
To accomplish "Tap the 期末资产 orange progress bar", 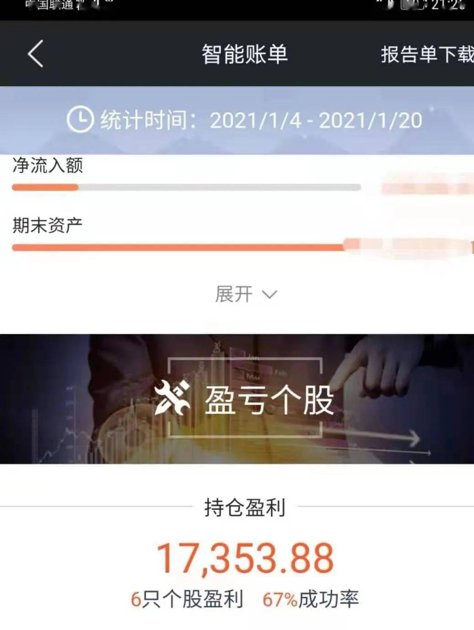I will 178,248.
